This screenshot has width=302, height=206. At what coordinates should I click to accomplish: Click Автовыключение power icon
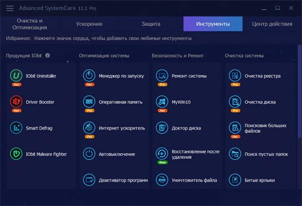tap(89, 154)
